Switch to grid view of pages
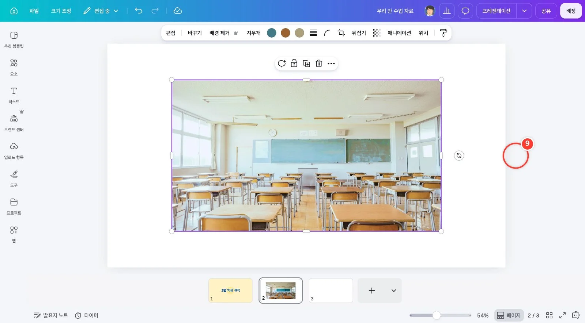This screenshot has width=585, height=323. pos(549,315)
